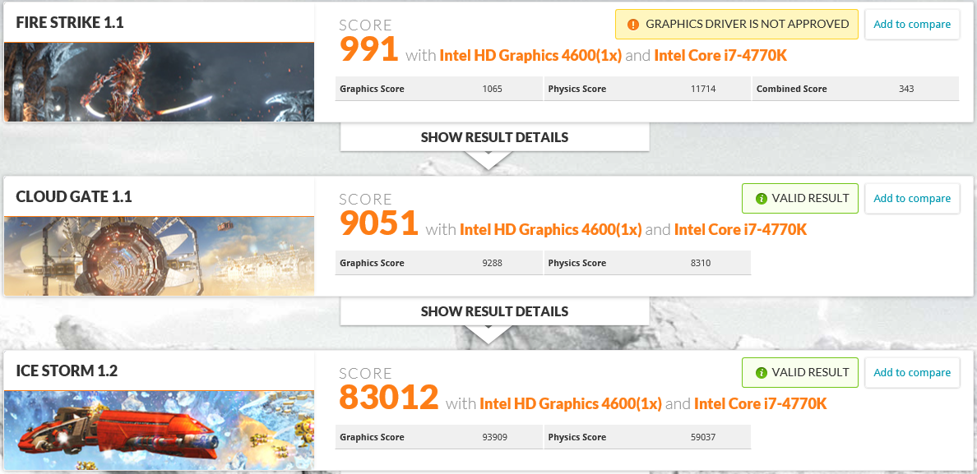Viewport: 977px width, 474px height.
Task: Click Ice Storm graphics score value 93909
Action: (x=495, y=437)
